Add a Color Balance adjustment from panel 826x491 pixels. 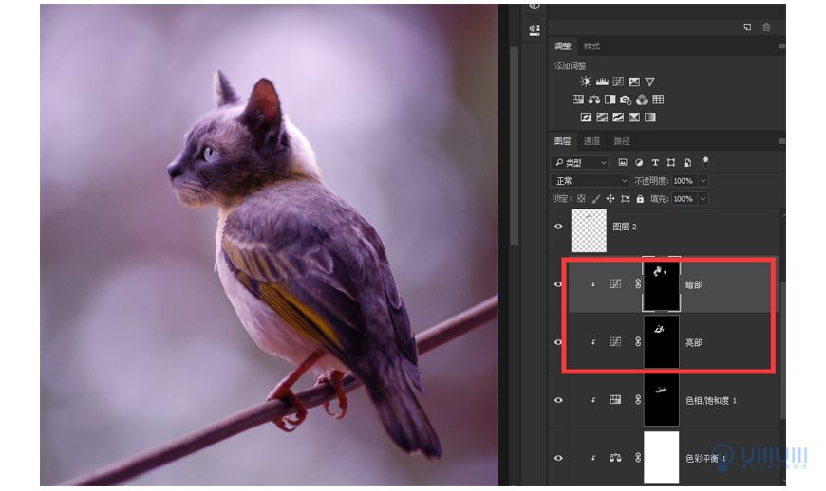[x=594, y=100]
